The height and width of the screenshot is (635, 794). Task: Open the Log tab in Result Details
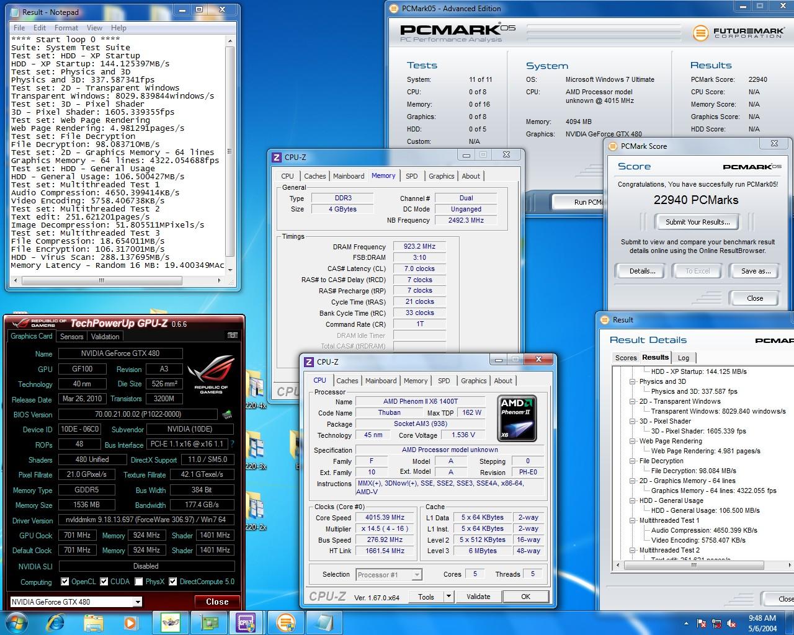click(x=684, y=358)
